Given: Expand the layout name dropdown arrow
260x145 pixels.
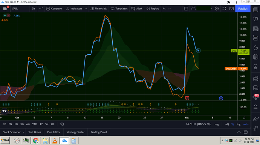Looking at the screenshot, I should point(211,9).
